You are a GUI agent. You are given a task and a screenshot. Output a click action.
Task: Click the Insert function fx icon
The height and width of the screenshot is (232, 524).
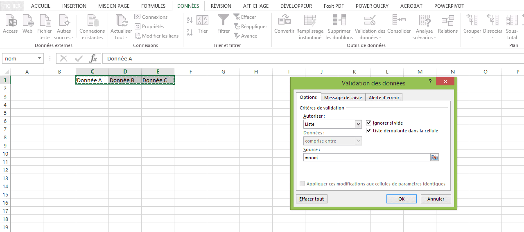pyautogui.click(x=93, y=58)
